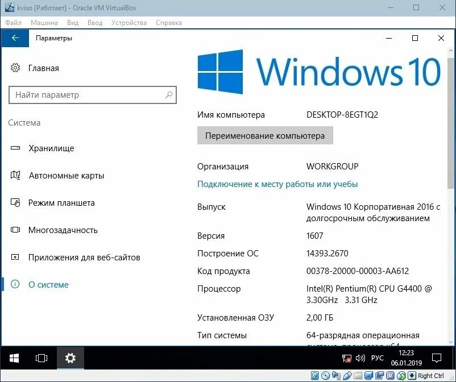Click the optical disc indicator in status bar
Screen dimensions: 456x382
(325, 376)
